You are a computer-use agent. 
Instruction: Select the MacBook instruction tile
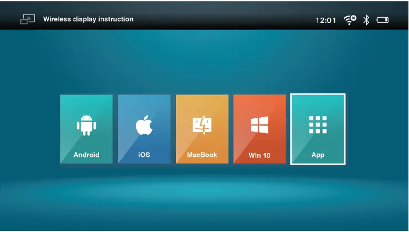click(202, 129)
